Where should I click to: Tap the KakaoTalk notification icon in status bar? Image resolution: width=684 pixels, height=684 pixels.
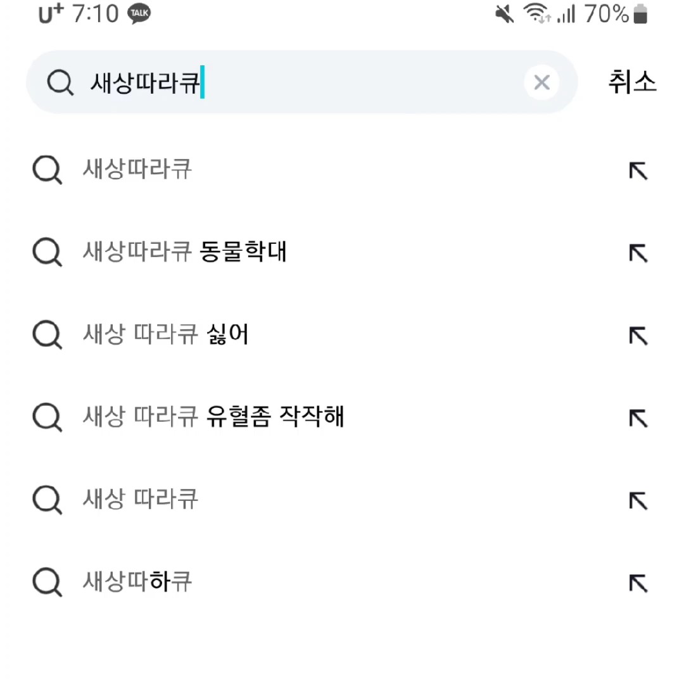coord(139,13)
